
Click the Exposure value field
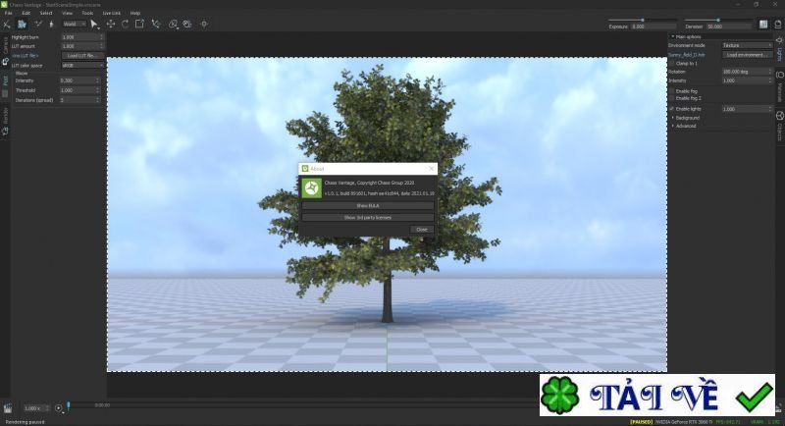click(654, 27)
